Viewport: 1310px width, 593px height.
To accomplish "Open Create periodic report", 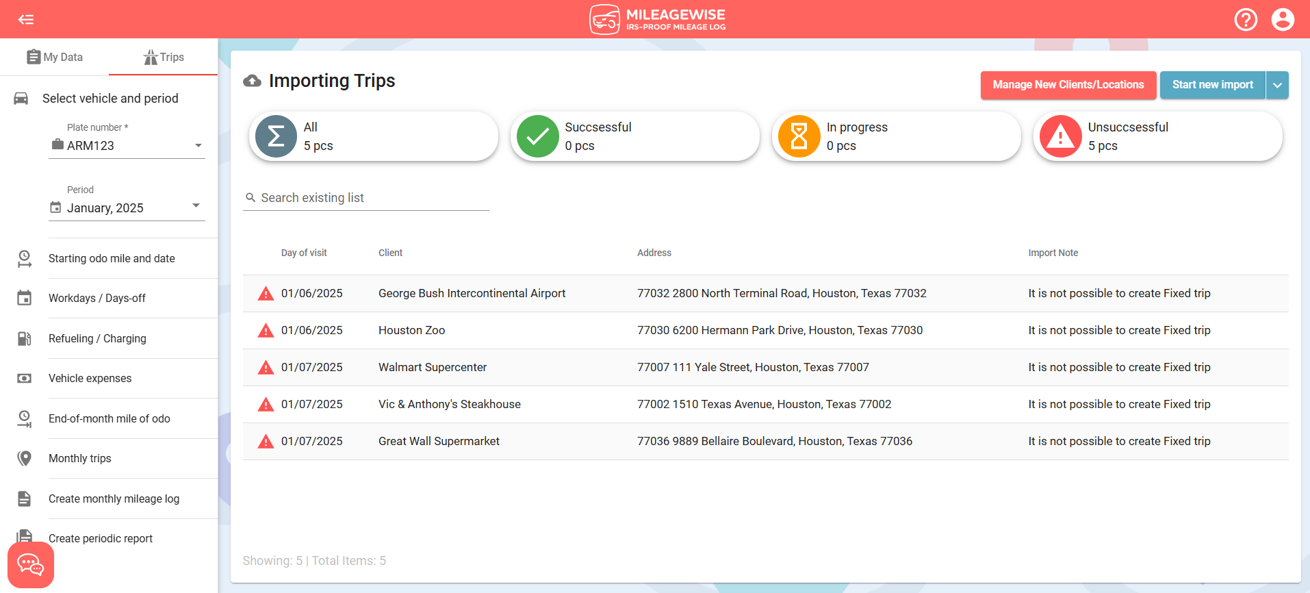I will 101,538.
